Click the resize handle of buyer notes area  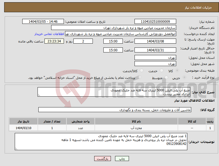pos(16,149)
